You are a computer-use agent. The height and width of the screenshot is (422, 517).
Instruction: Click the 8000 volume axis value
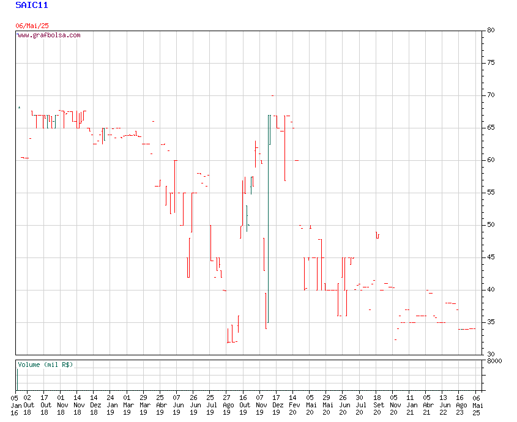click(494, 361)
